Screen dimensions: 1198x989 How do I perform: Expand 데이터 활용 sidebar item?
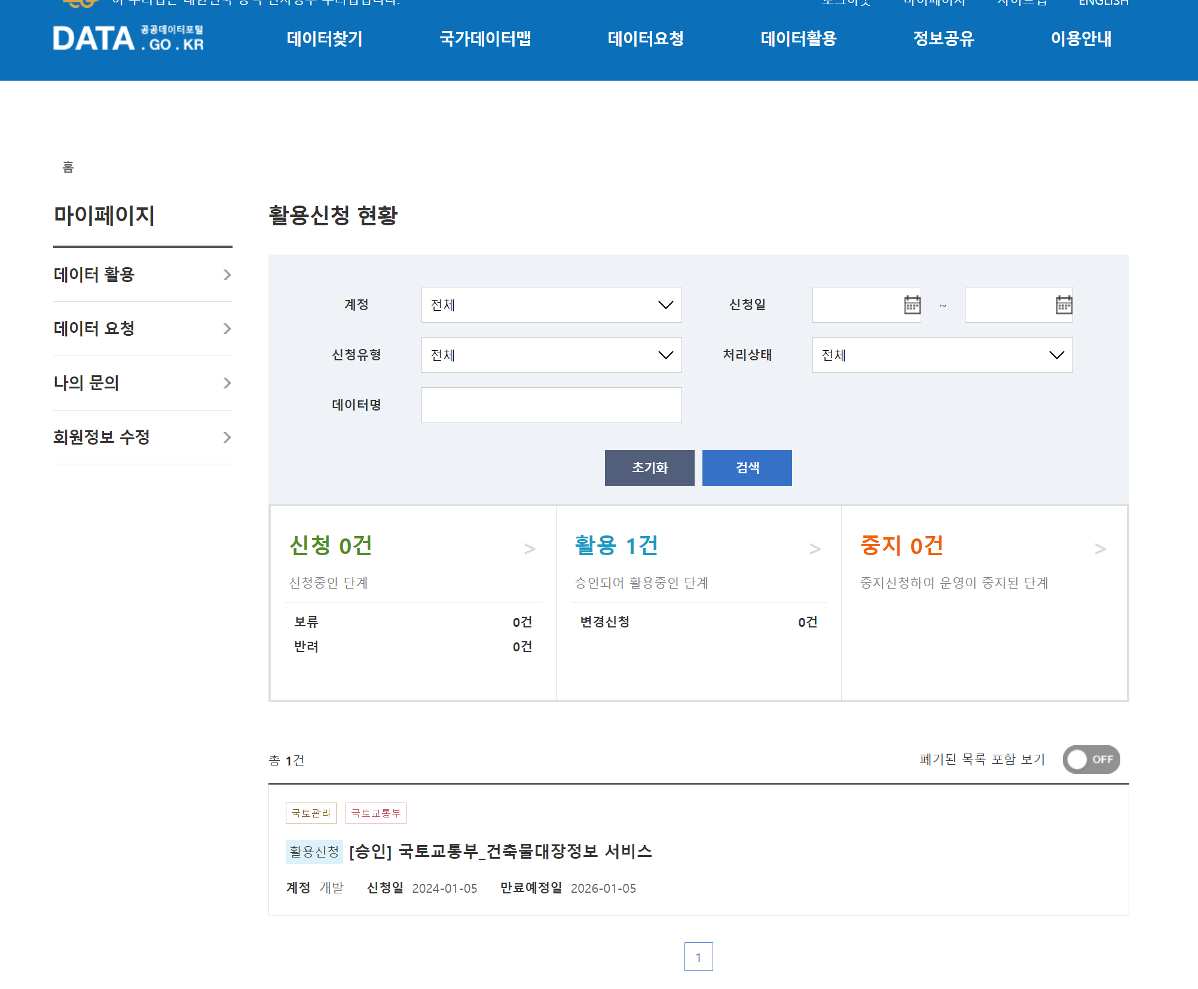click(x=142, y=275)
